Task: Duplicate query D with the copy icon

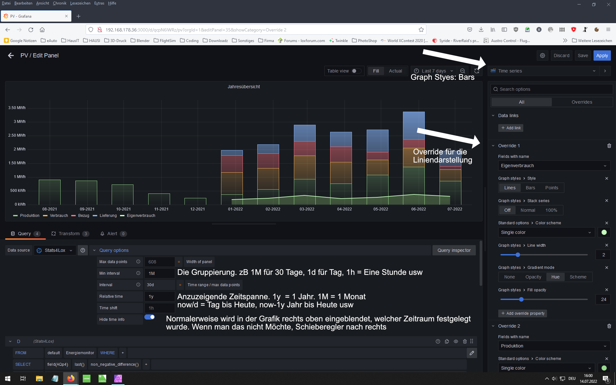Action: 447,341
